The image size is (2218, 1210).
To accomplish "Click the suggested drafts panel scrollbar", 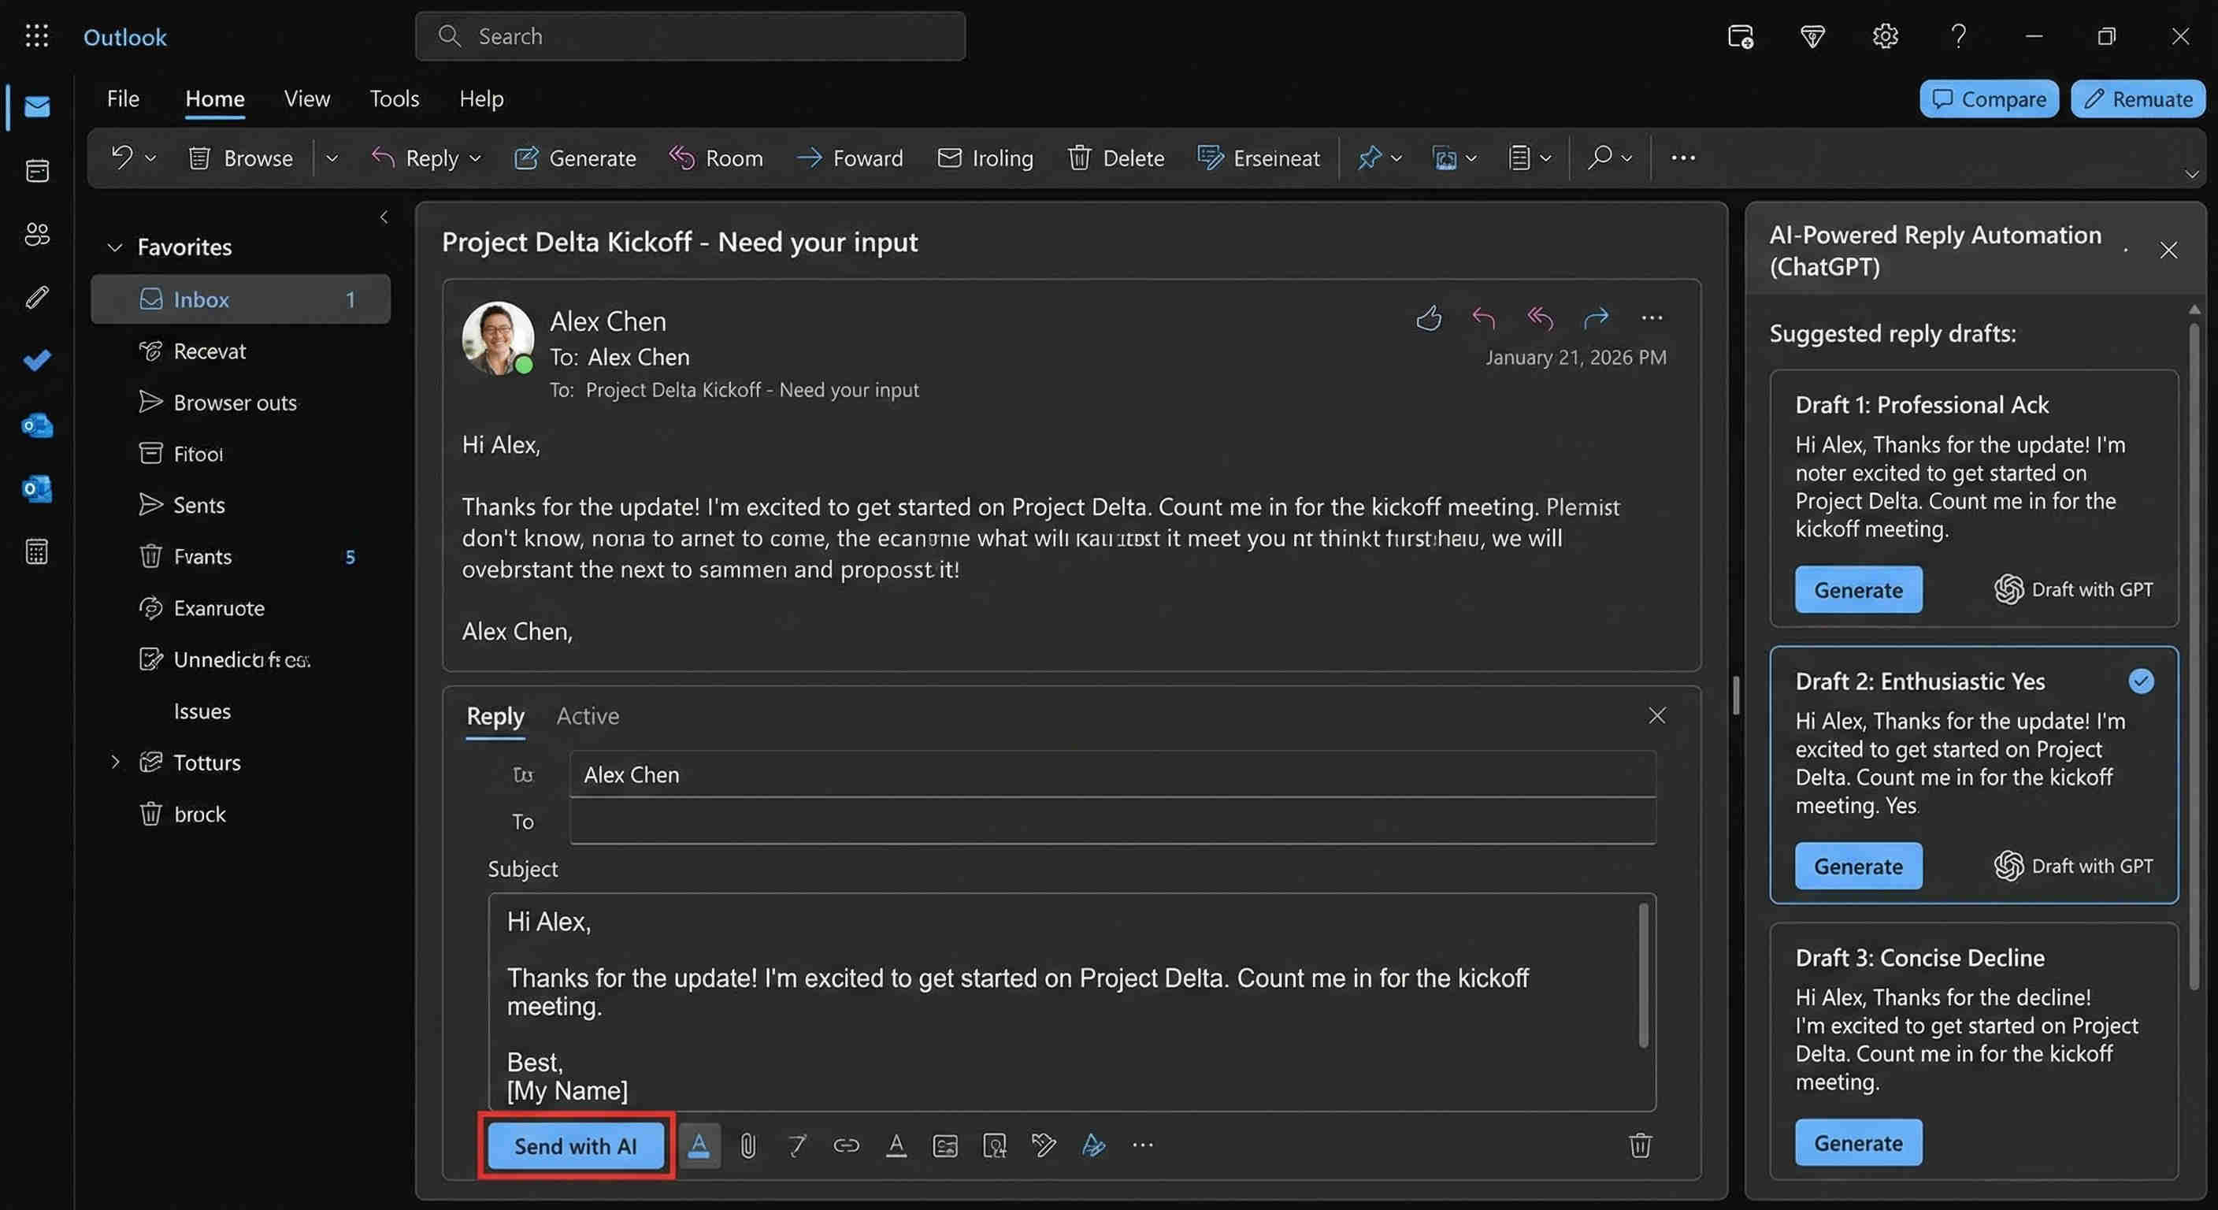I will pos(2194,655).
